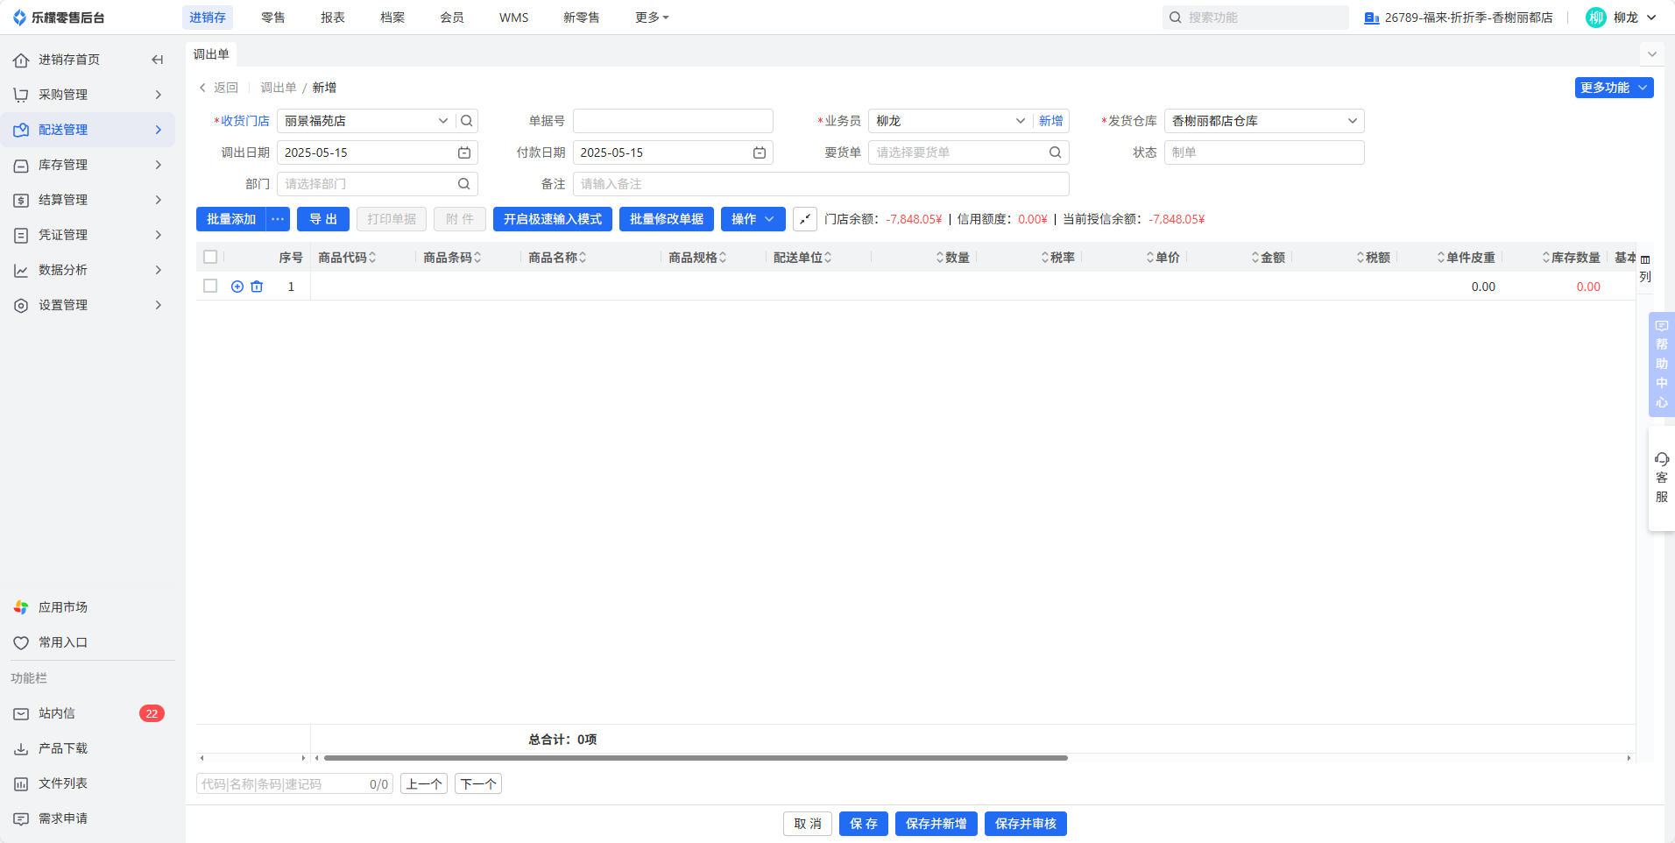The image size is (1675, 843).
Task: Click the 搜索功能 search box
Action: [x=1255, y=18]
